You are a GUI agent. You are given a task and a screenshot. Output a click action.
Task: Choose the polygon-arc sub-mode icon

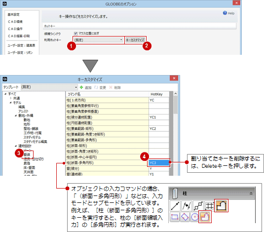pos(205,217)
